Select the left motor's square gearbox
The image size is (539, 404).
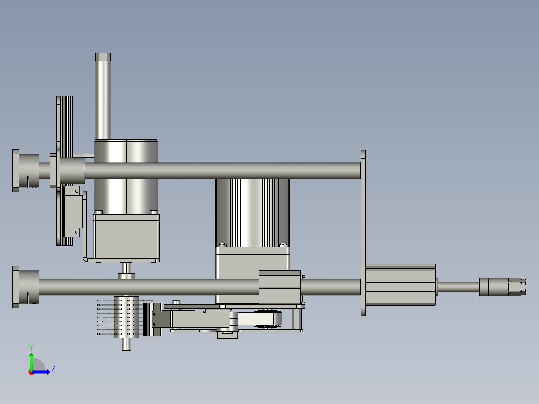[x=126, y=238]
